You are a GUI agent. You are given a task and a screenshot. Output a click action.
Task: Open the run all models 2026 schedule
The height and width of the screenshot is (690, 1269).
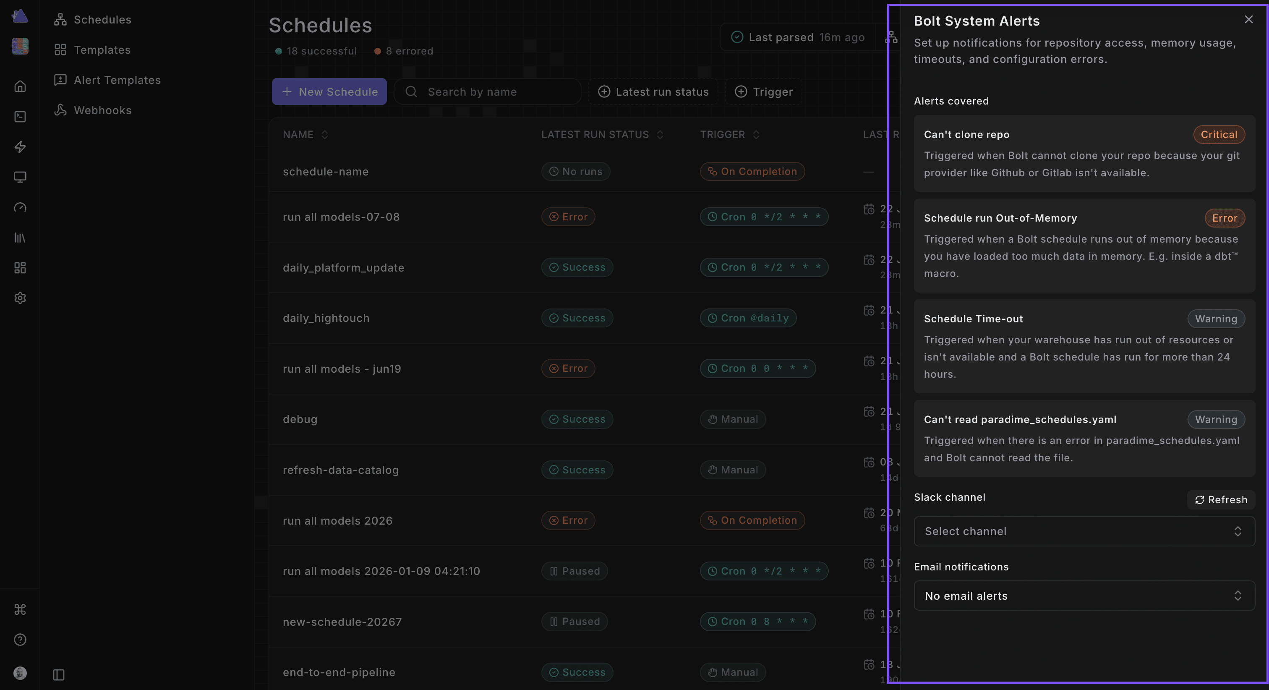coord(337,520)
